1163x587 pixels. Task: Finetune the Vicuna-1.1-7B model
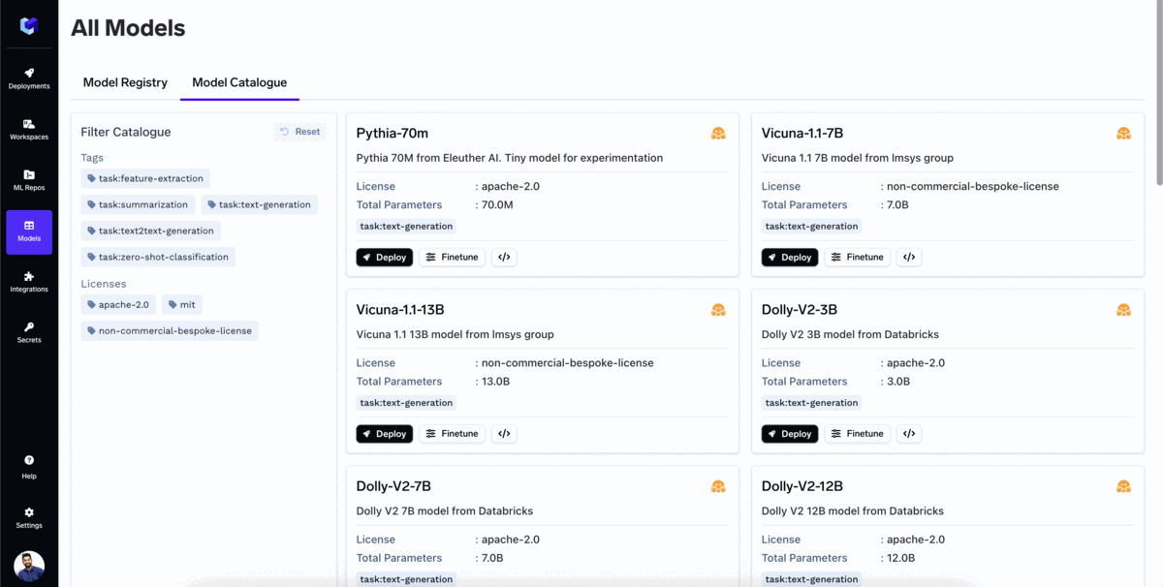tap(857, 258)
